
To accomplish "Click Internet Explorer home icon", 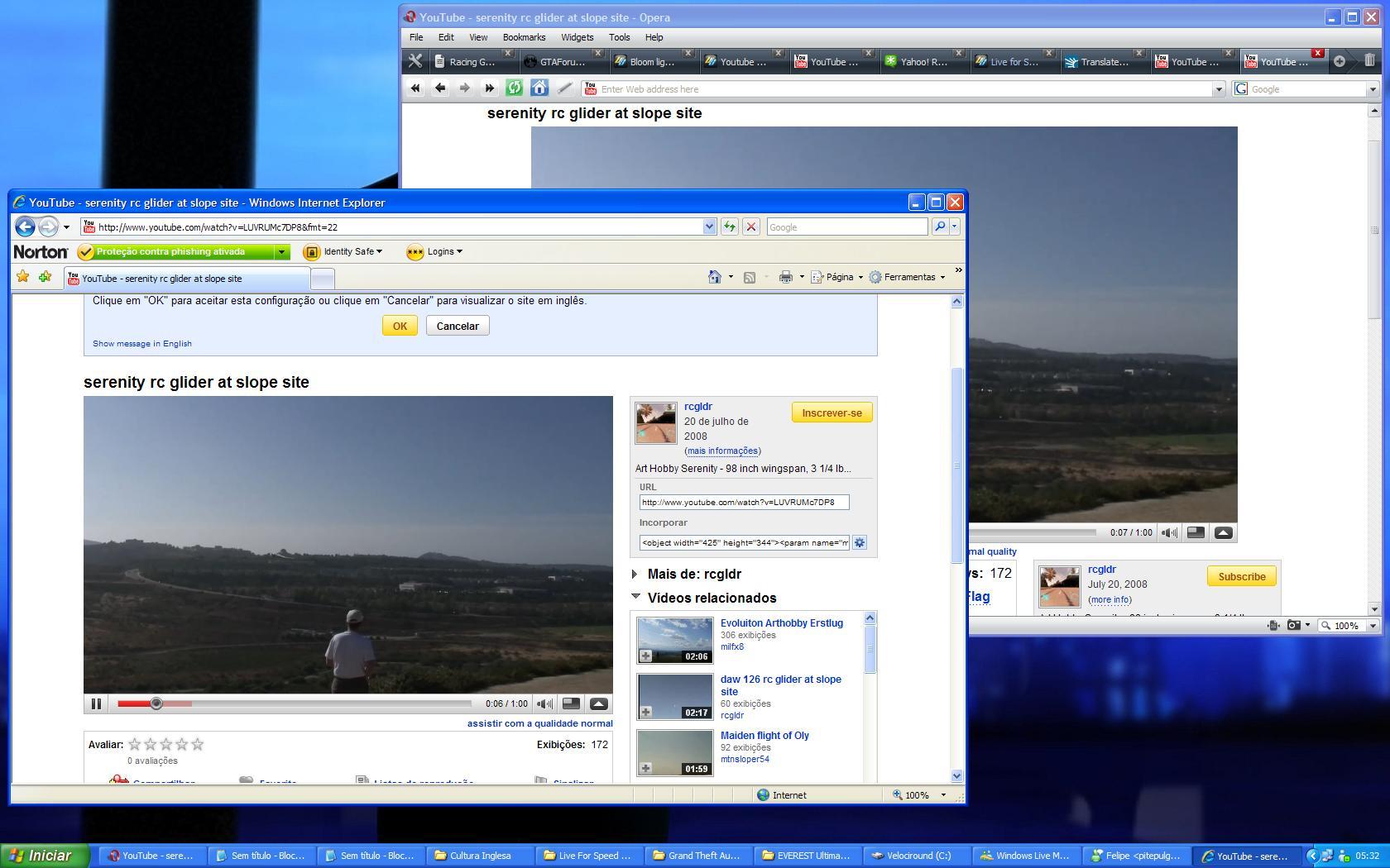I will [715, 277].
